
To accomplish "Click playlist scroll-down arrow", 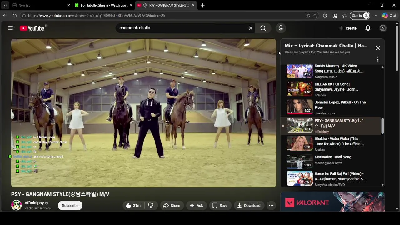I will (382, 185).
